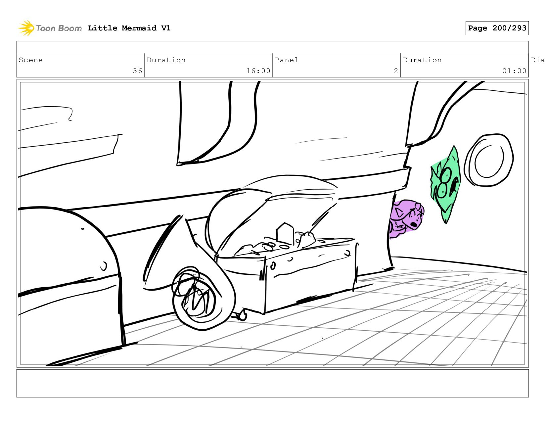Click the storyboard panel drawing
The height and width of the screenshot is (422, 546).
coord(272,223)
